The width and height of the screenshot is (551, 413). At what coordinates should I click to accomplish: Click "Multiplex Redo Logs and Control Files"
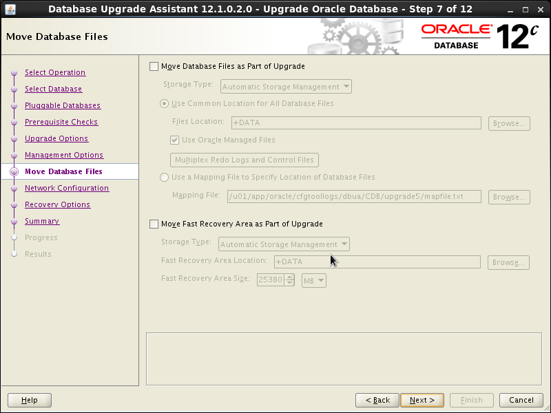point(244,160)
